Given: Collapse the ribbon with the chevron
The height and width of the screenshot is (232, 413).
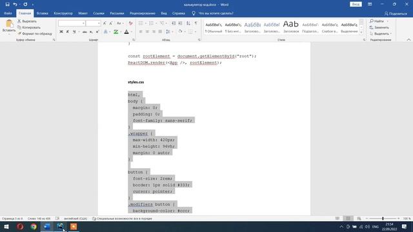Looking at the screenshot, I should tap(408, 40).
